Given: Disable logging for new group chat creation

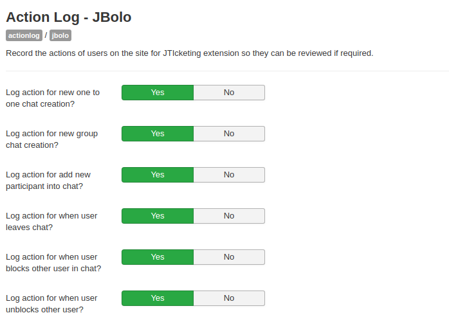Looking at the screenshot, I should coord(229,134).
